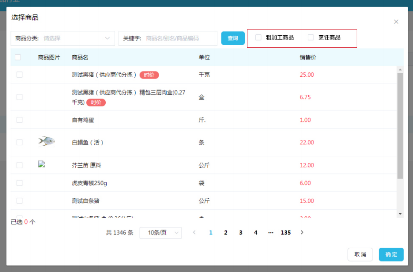
Task: Click the 共 1346 条 total count text
Action: point(120,233)
